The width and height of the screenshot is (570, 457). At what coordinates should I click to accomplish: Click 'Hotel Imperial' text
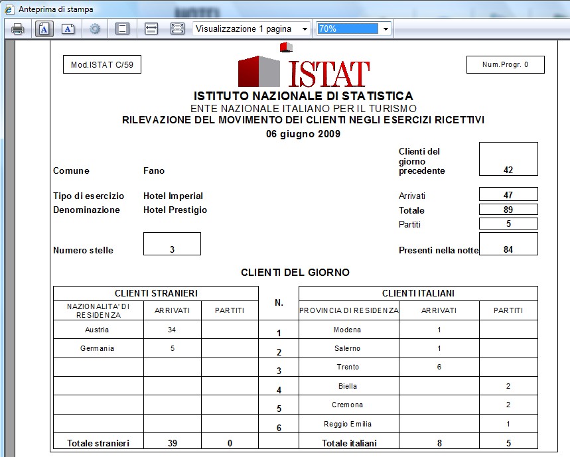(173, 196)
